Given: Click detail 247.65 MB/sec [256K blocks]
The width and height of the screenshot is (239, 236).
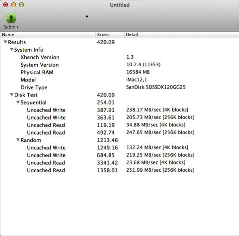Looking at the screenshot, I should 160,132.
